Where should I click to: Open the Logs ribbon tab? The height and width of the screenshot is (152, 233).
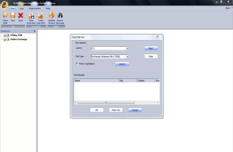(x=21, y=8)
